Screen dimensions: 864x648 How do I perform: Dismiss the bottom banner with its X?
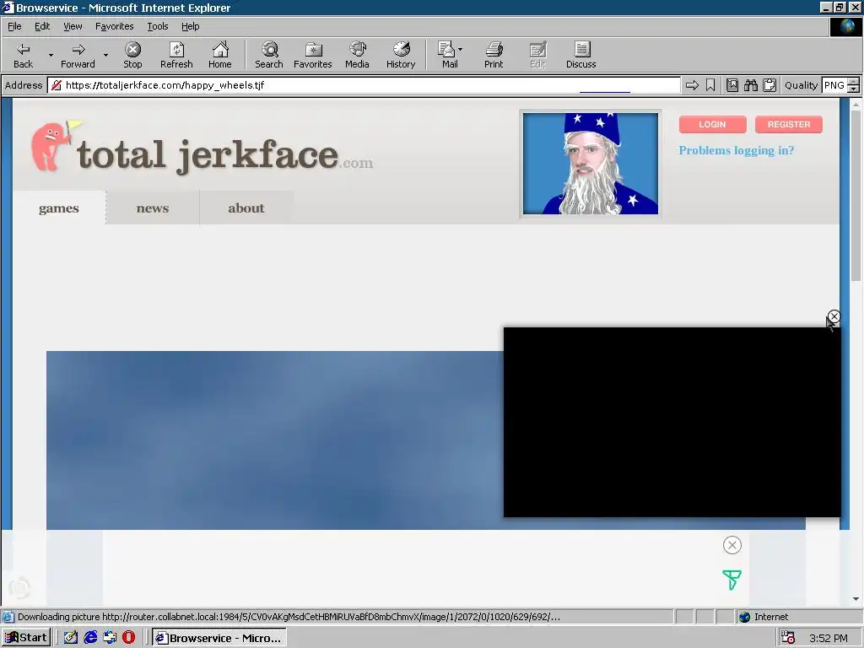tap(732, 545)
